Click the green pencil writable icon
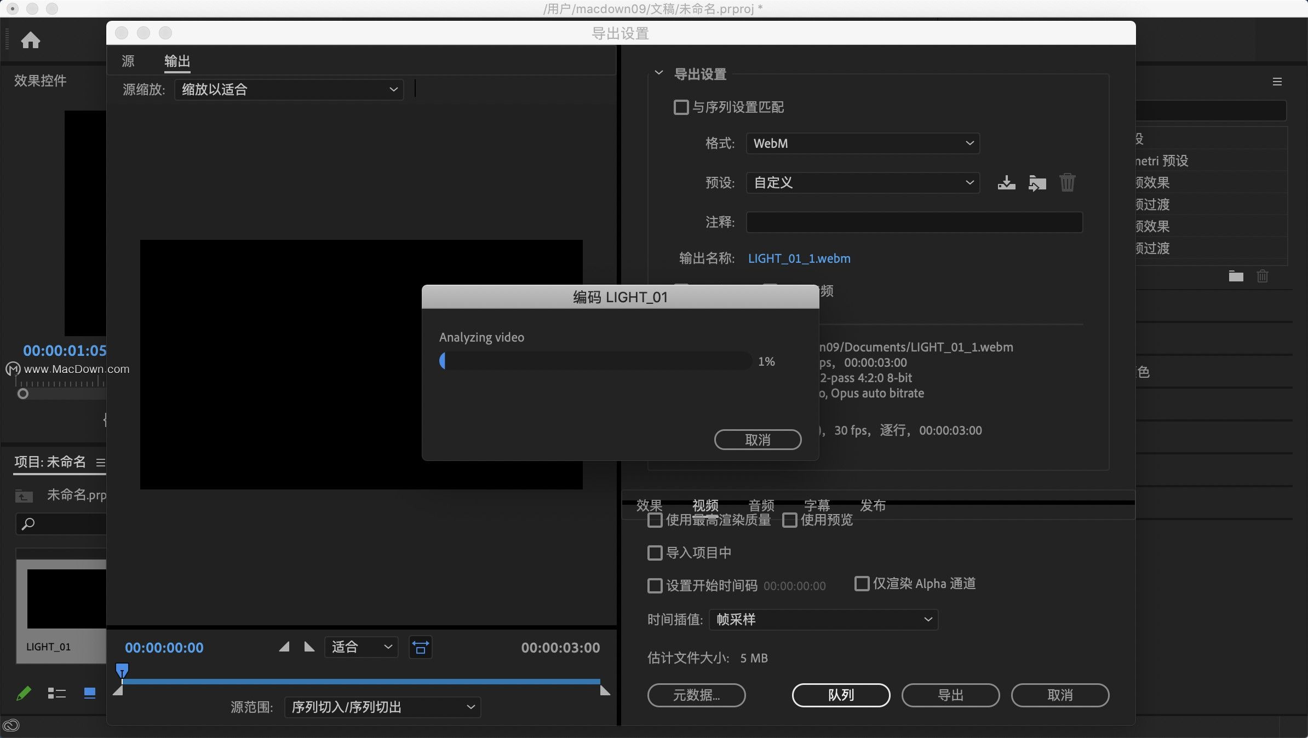 pos(24,694)
